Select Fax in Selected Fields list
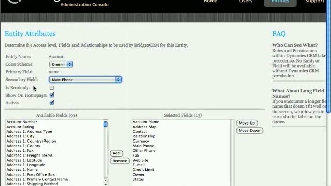This screenshot has width=331, height=186. pyautogui.click(x=182, y=156)
